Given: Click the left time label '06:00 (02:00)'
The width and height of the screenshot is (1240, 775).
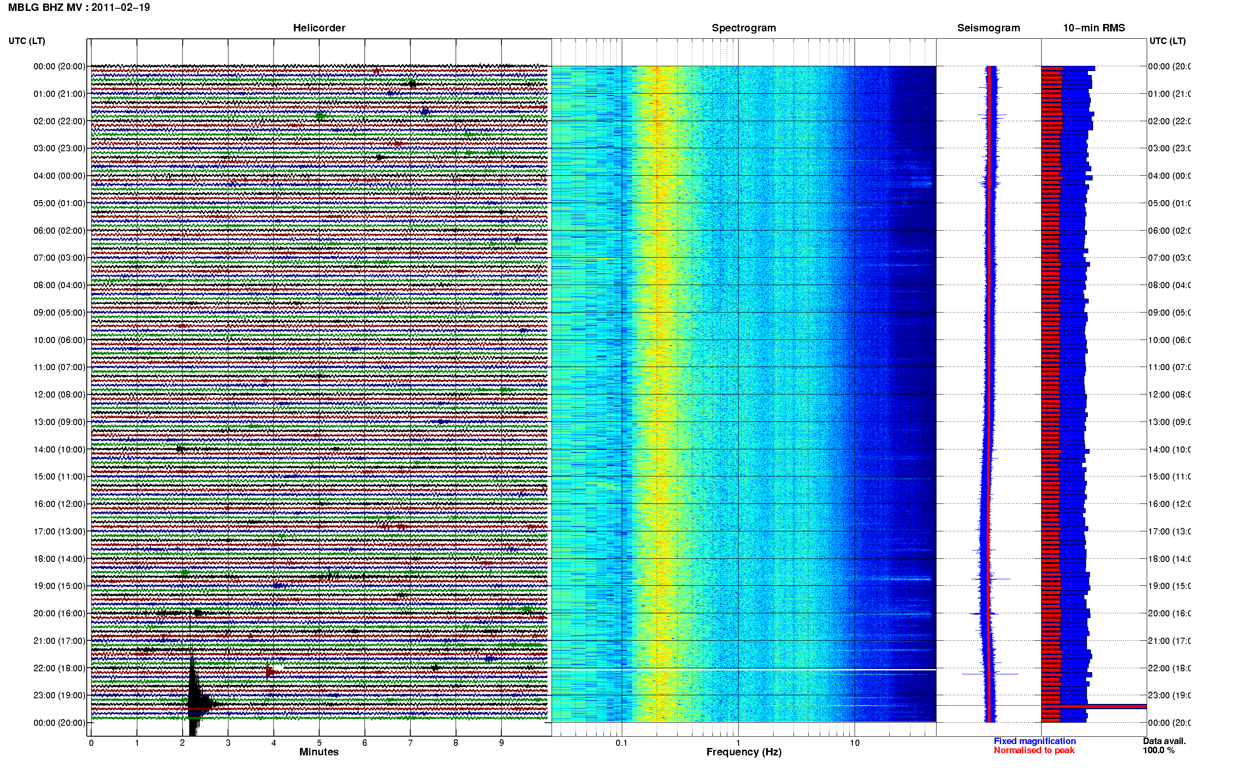Looking at the screenshot, I should 59,231.
